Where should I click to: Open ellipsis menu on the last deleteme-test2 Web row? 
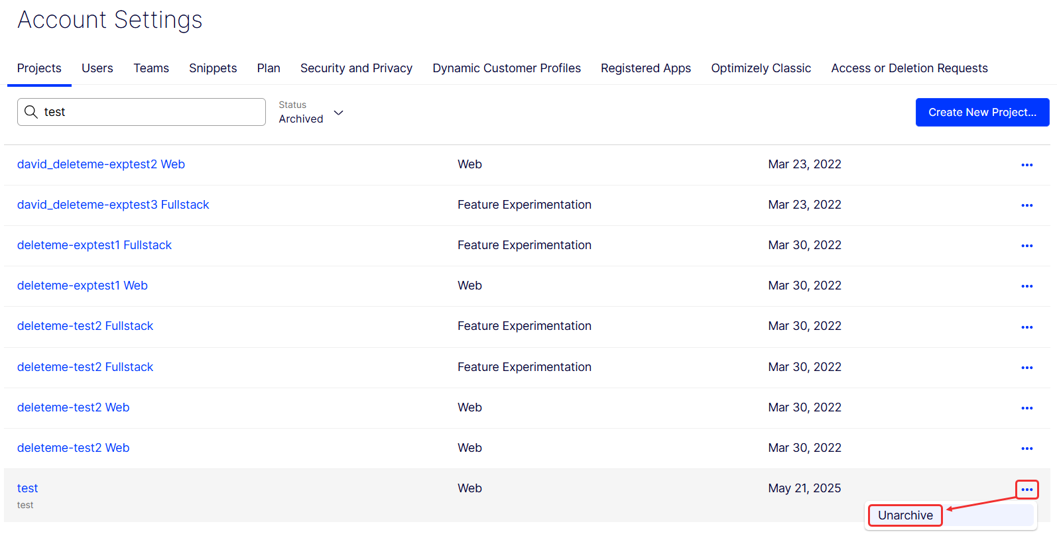pos(1026,449)
